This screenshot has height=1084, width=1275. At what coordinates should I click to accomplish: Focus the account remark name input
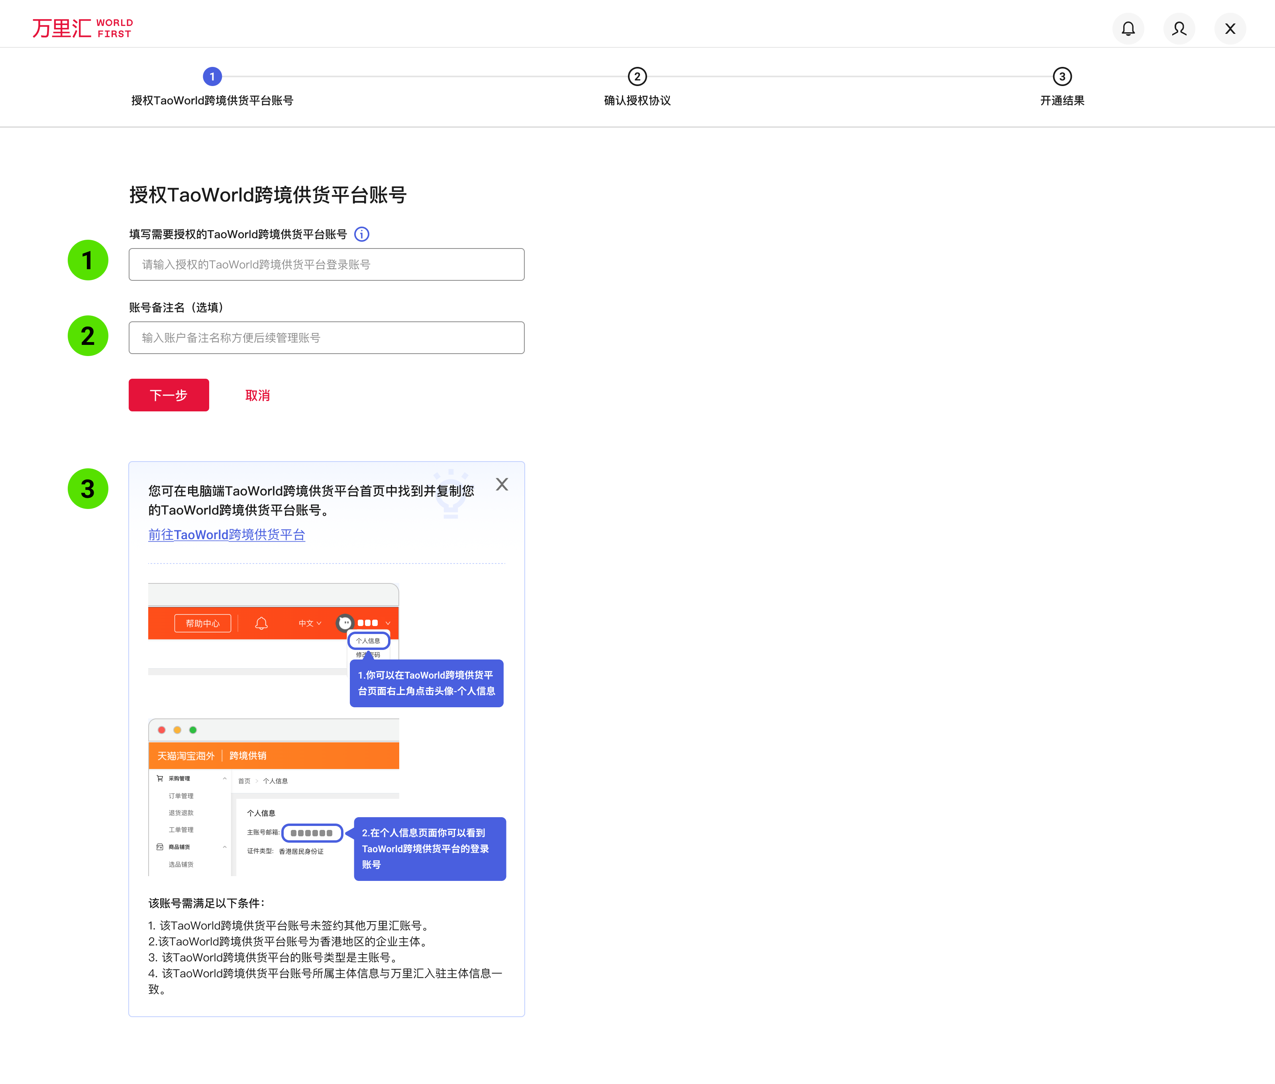tap(326, 337)
